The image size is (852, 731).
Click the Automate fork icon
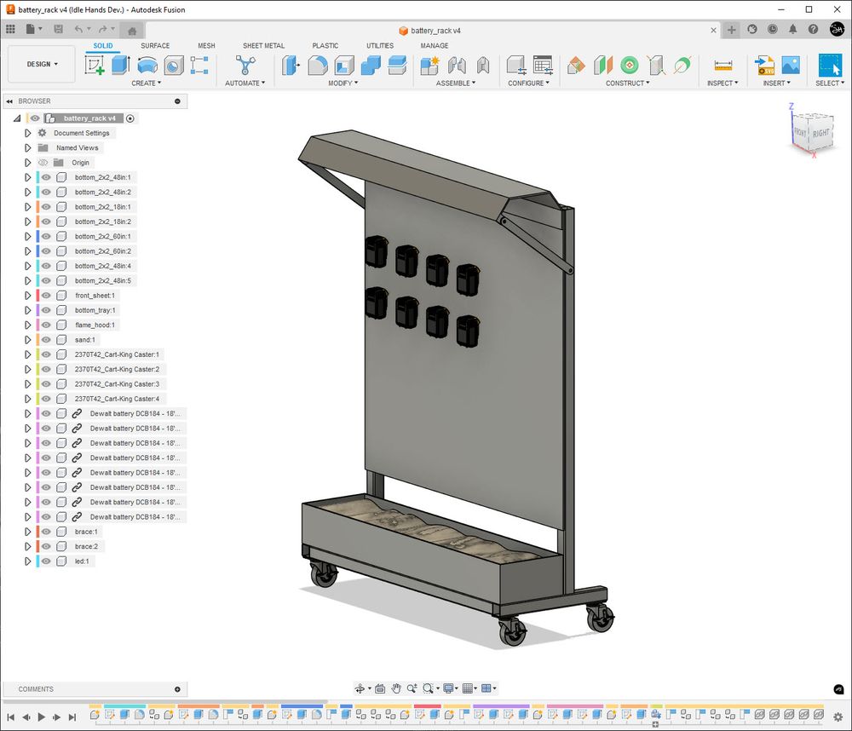[245, 66]
